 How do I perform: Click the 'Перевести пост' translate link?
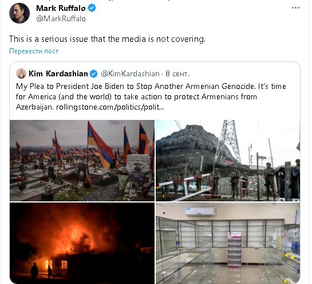tap(34, 51)
